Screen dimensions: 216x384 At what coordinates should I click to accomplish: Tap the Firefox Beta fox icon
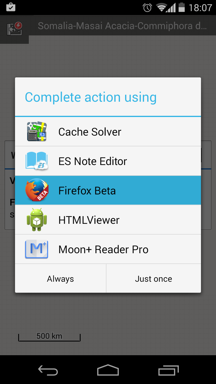point(37,190)
